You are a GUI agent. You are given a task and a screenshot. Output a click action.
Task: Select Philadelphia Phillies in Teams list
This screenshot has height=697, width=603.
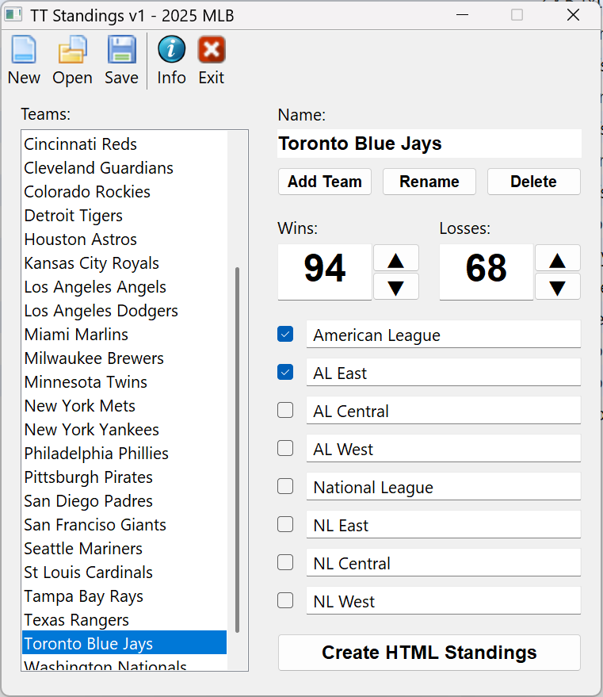124,454
